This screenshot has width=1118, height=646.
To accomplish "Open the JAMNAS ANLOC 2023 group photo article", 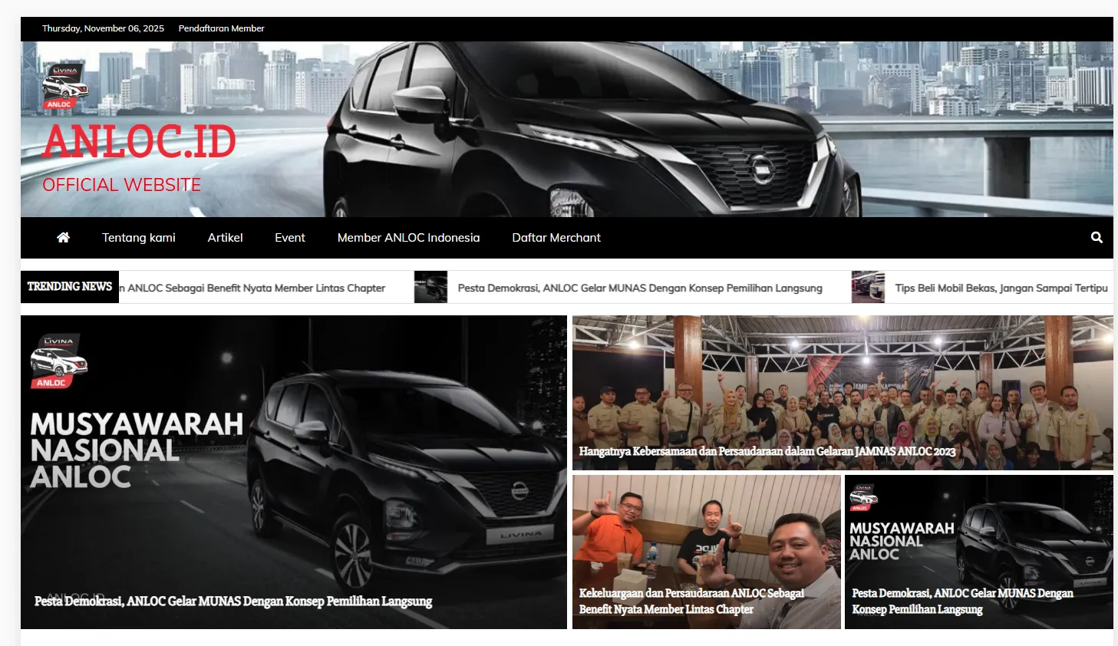I will point(767,451).
